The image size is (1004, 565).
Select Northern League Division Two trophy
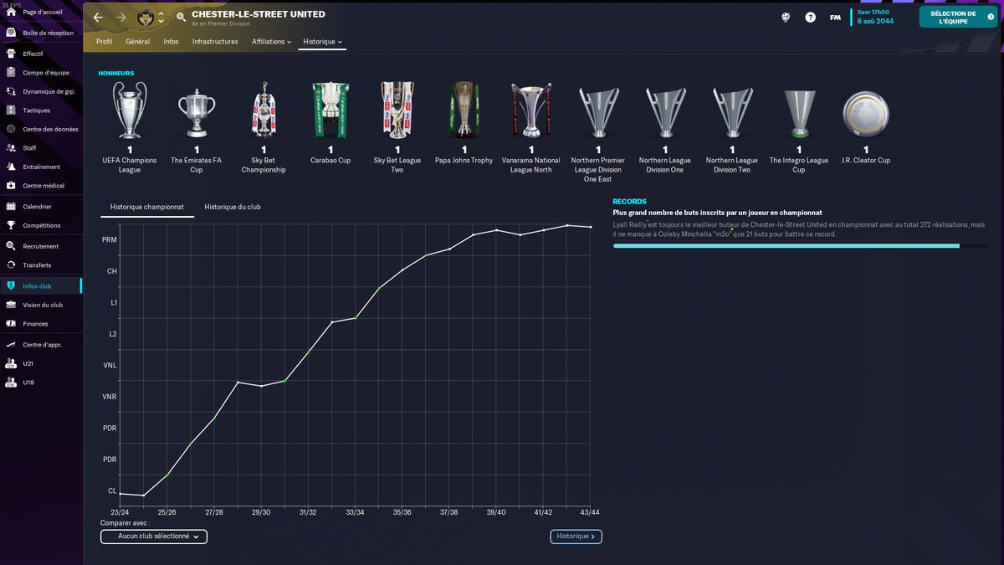point(732,110)
